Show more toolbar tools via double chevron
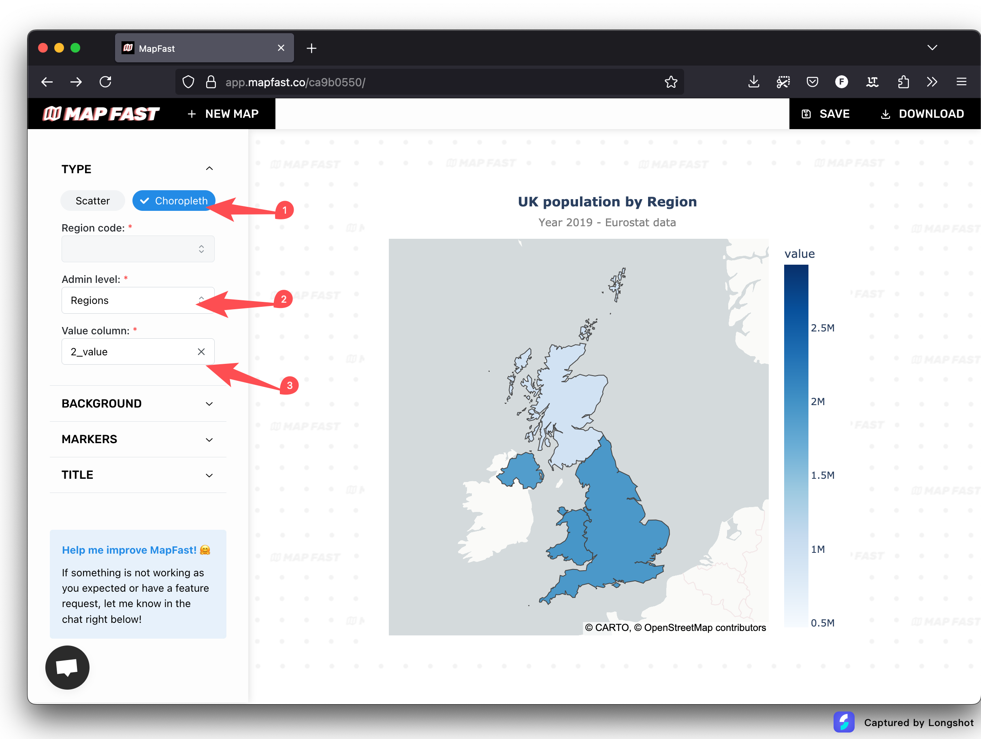This screenshot has height=739, width=981. tap(932, 82)
